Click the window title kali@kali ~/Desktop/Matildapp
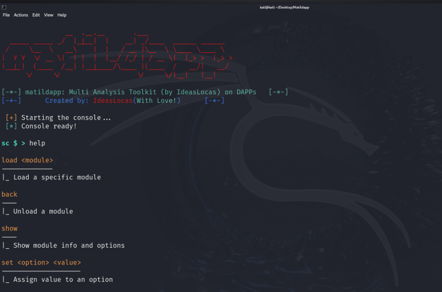The width and height of the screenshot is (442, 292). coord(284,7)
